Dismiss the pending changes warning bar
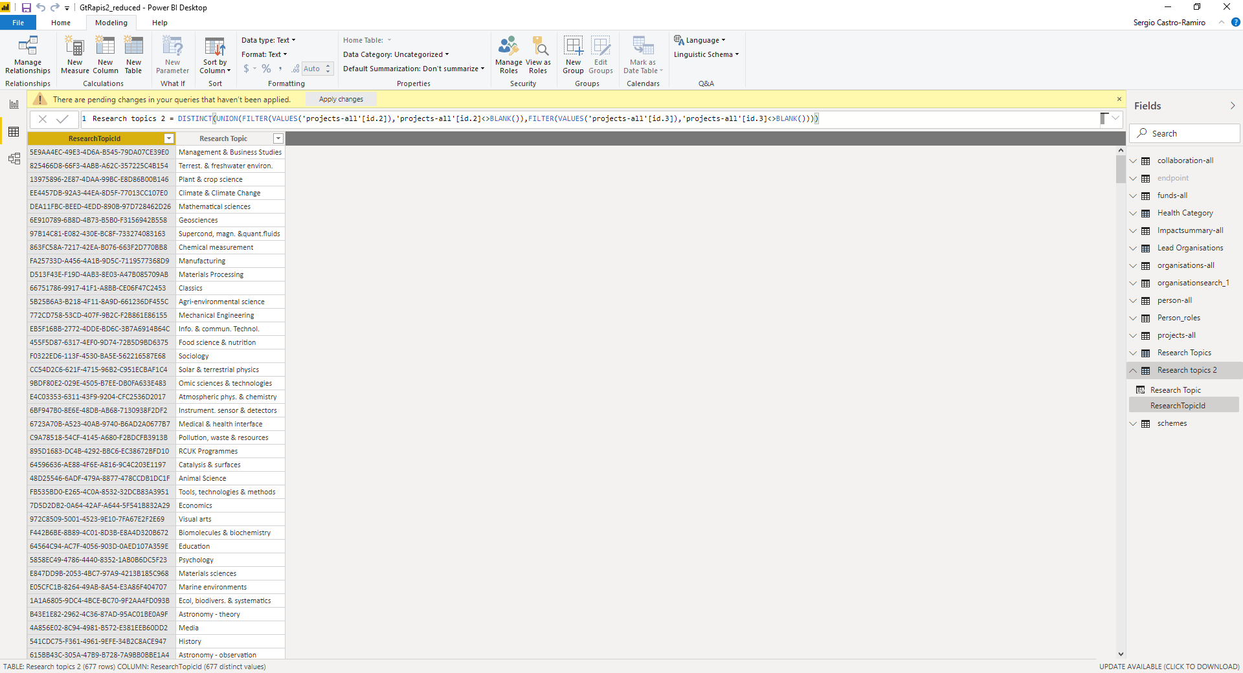Screen dimensions: 1243x673 coord(1119,99)
